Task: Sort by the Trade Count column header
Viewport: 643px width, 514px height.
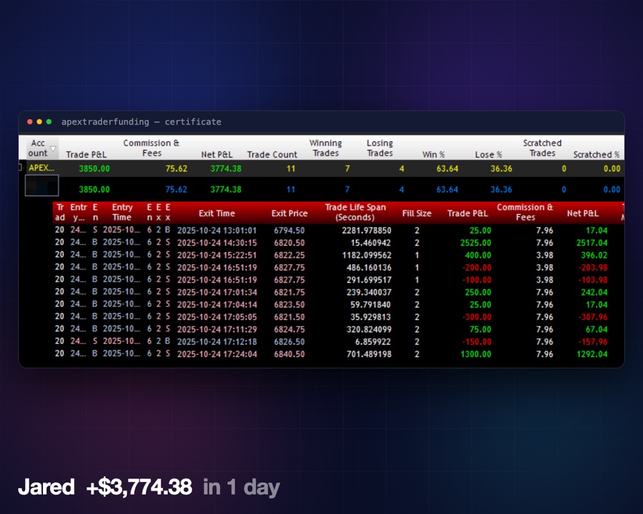Action: coord(272,154)
